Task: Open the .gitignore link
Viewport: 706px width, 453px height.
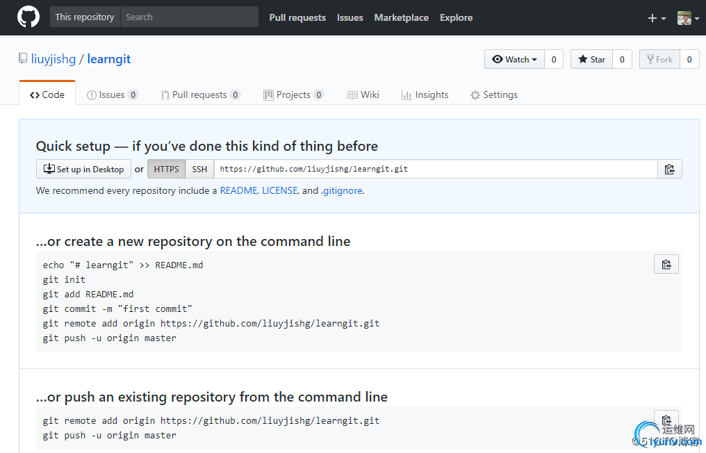Action: (341, 190)
